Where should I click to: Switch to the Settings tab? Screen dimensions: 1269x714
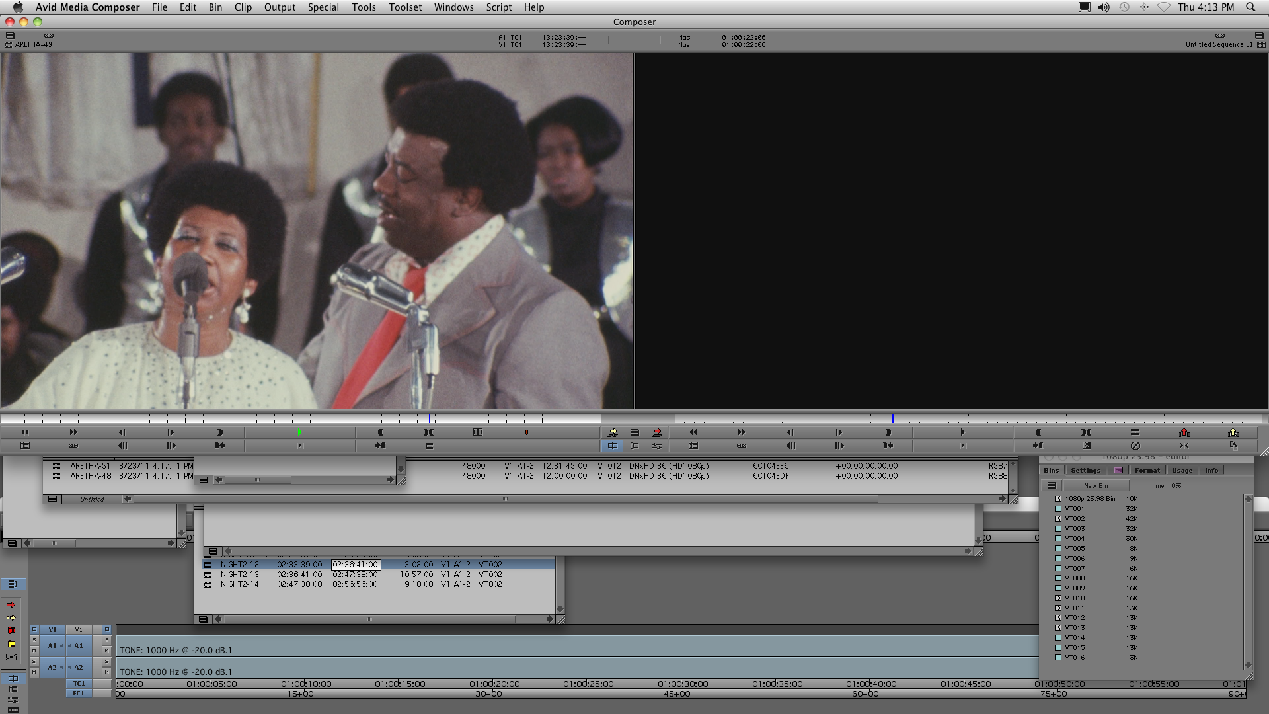coord(1085,470)
